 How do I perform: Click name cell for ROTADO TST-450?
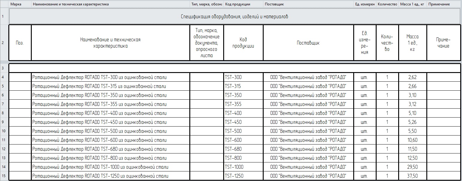111,122
